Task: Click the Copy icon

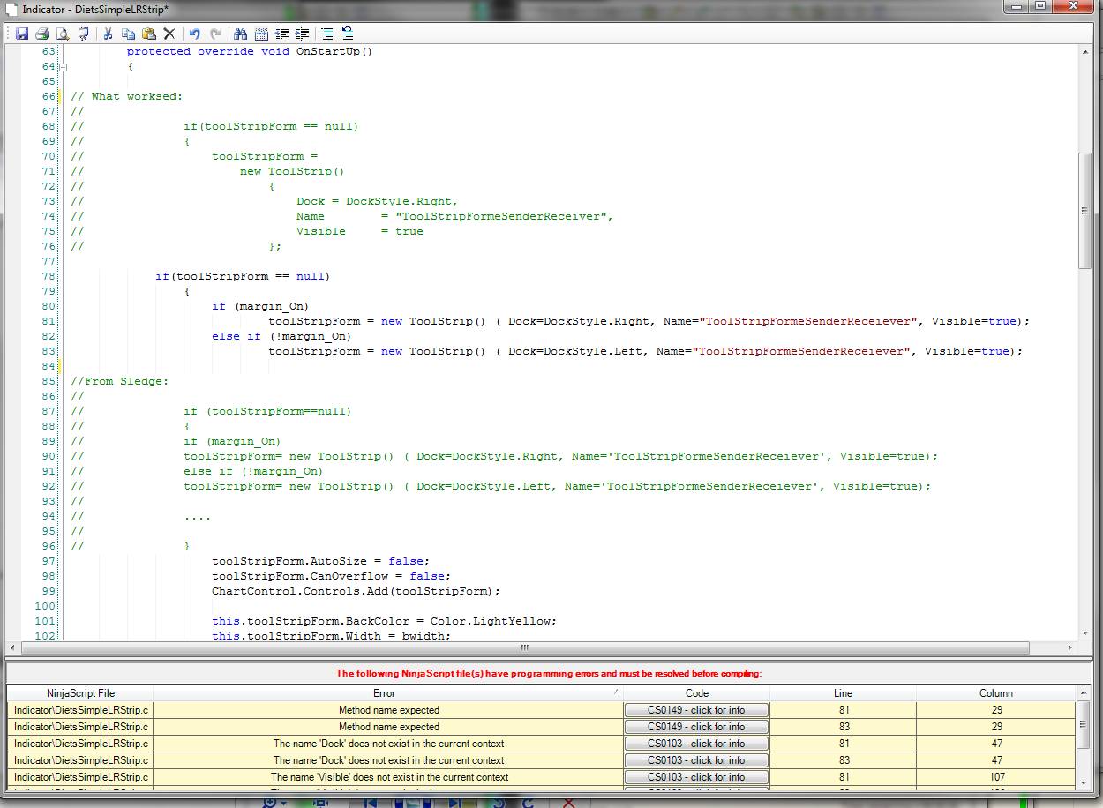Action: coord(128,34)
